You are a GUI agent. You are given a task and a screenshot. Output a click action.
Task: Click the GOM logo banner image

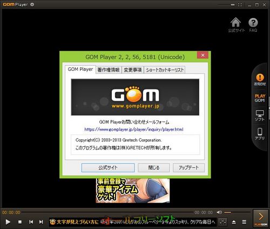135,97
